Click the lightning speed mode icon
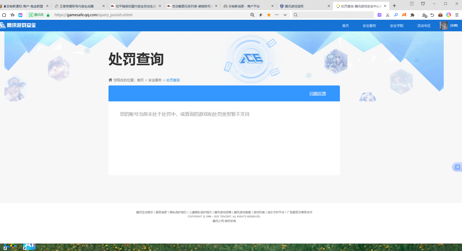Screen dimensions: 462x251 (x=261, y=15)
